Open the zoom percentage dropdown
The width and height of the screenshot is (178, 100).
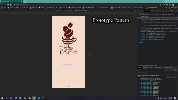coord(76,11)
